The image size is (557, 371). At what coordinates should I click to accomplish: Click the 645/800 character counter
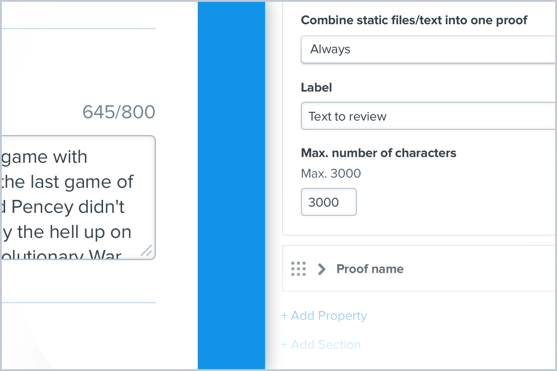click(x=119, y=112)
